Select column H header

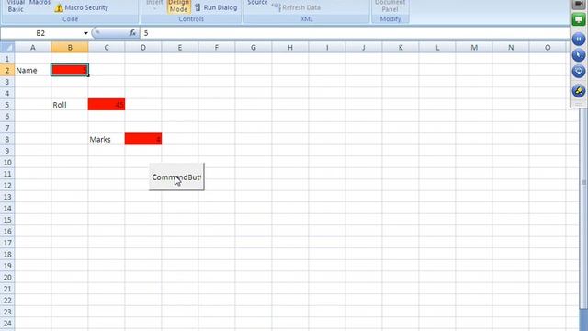(x=290, y=48)
